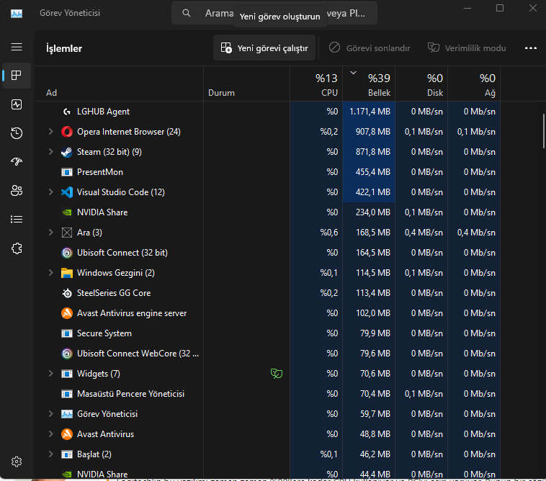Click Görevi sonlandır button
This screenshot has height=481, width=546.
(370, 48)
